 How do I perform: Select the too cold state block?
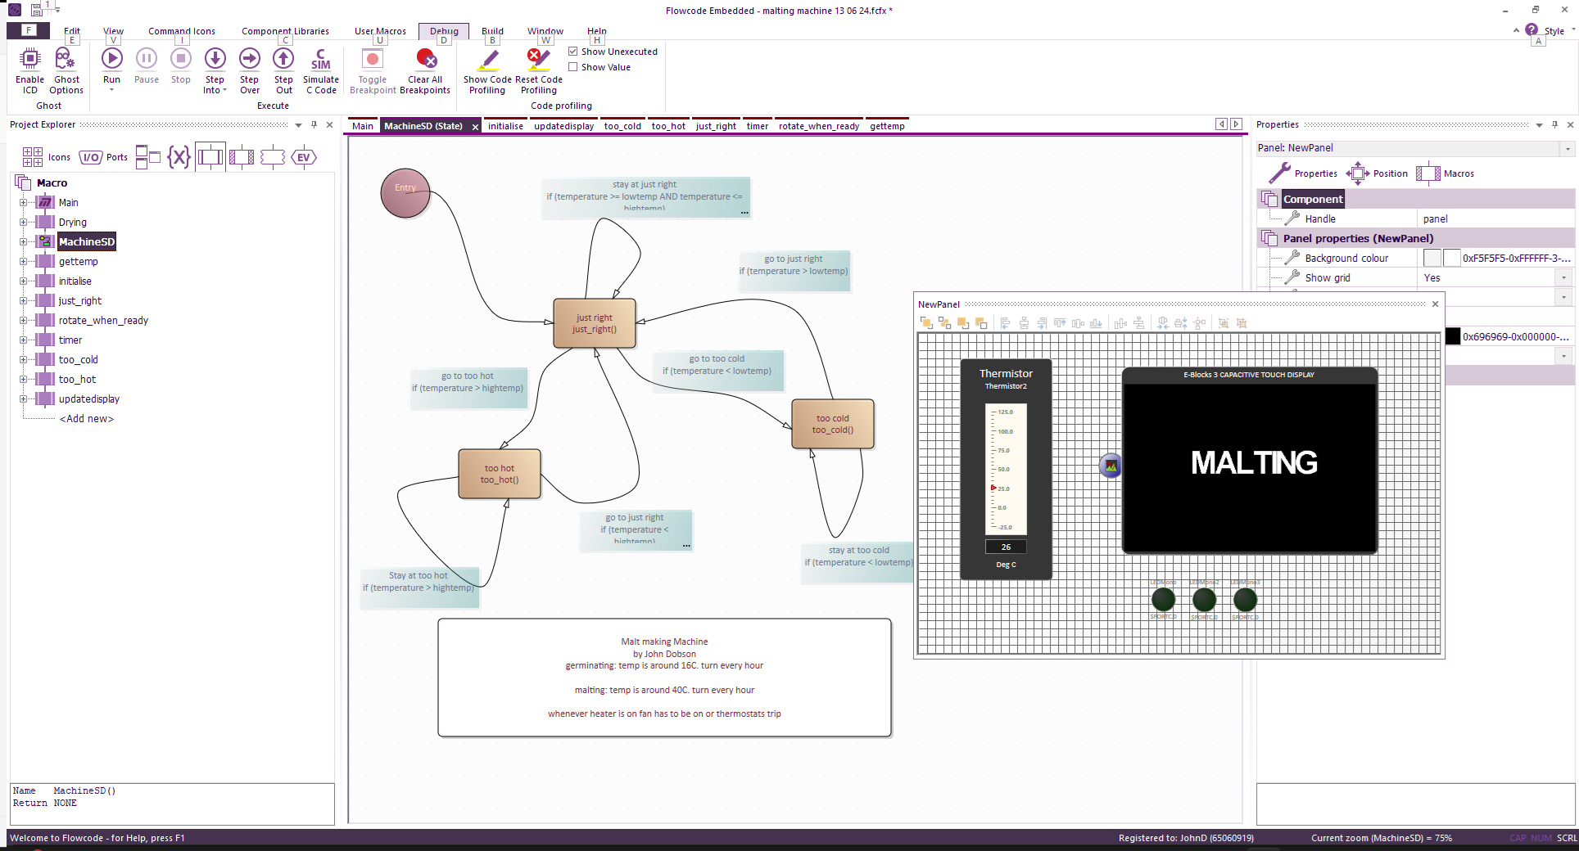click(832, 424)
